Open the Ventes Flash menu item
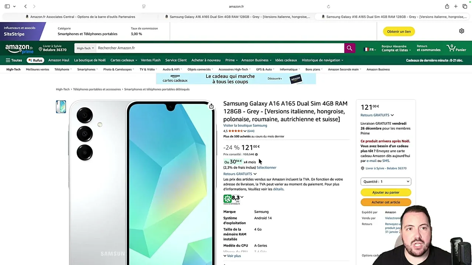This screenshot has height=265, width=472. tap(150, 60)
